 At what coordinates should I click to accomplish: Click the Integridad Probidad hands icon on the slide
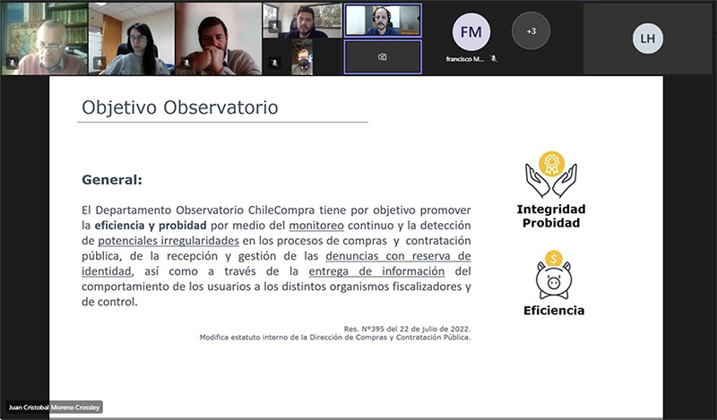[551, 175]
